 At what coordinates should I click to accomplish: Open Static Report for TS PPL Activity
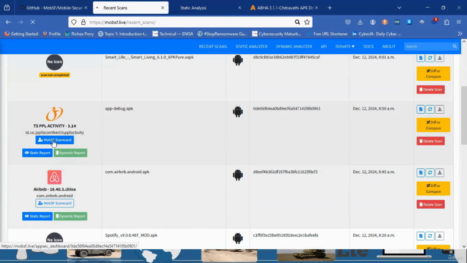(x=37, y=153)
